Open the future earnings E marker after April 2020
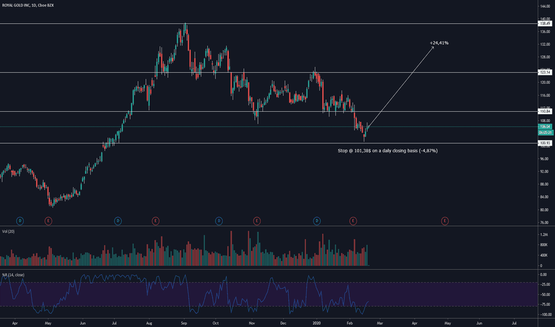Viewport: 555px width, 327px height. pos(445,221)
